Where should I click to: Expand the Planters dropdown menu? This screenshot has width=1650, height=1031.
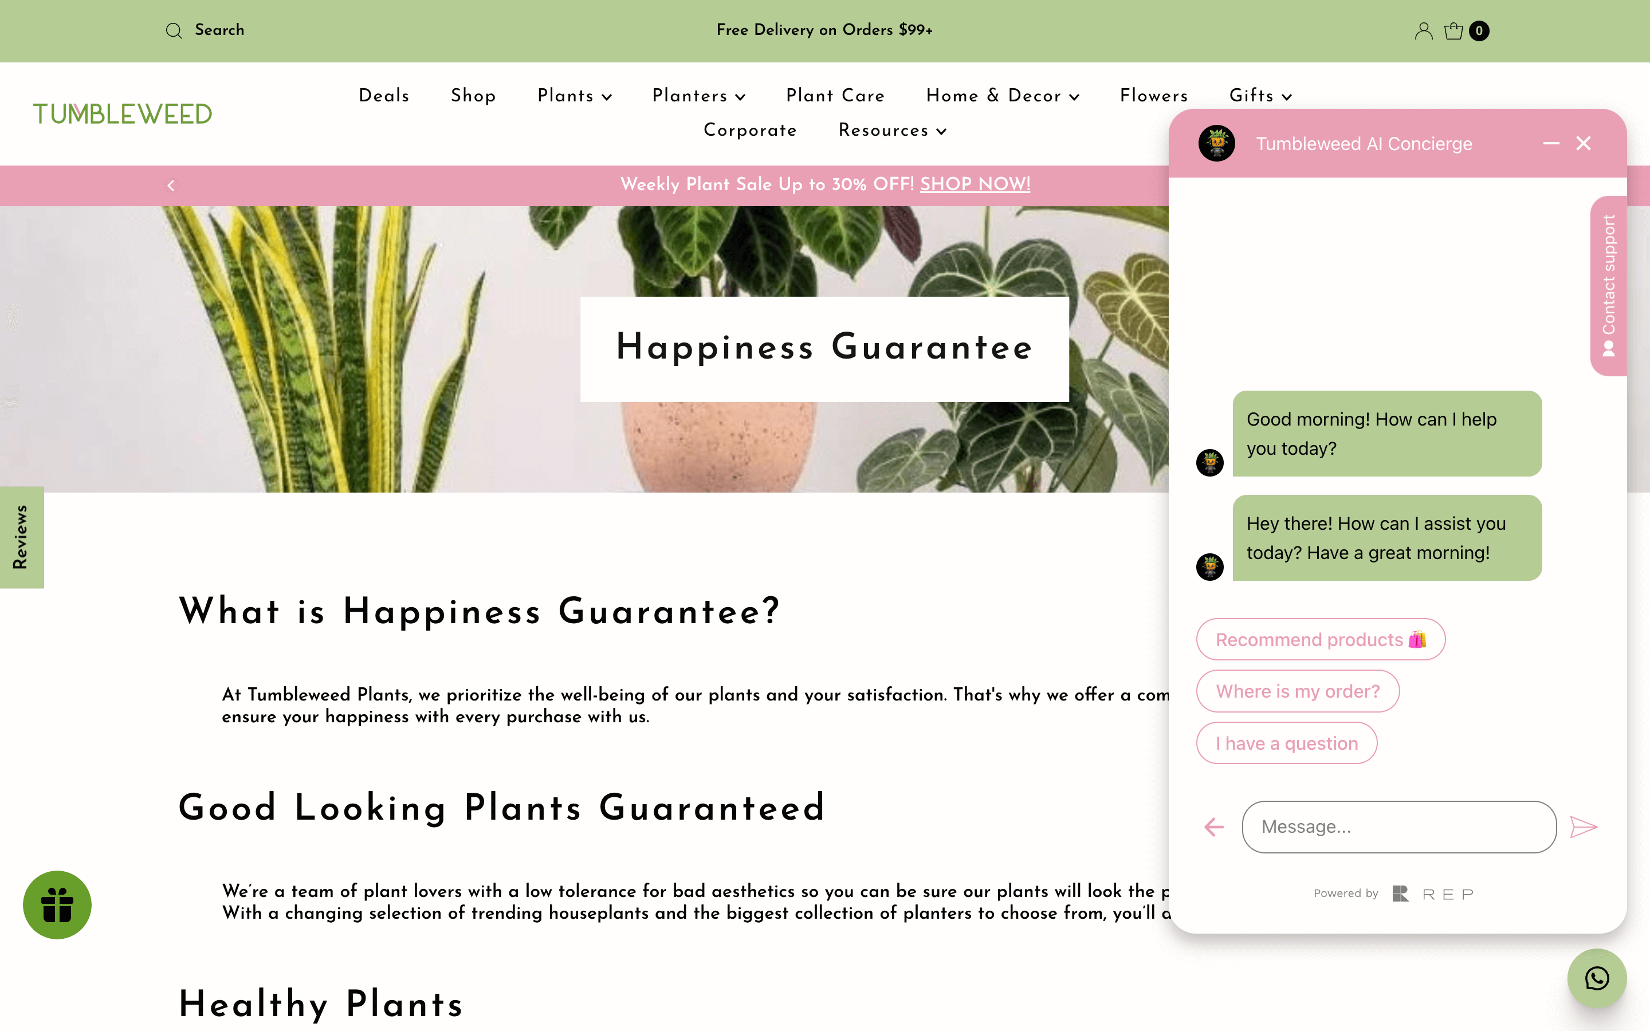[697, 95]
